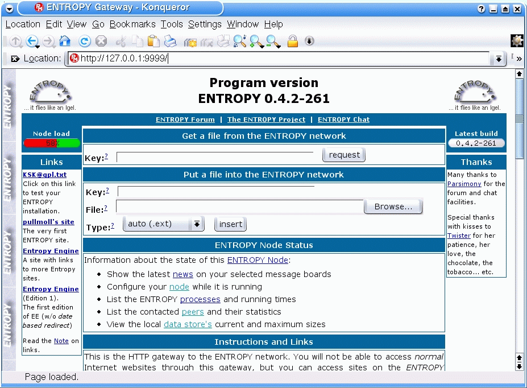The height and width of the screenshot is (388, 527).
Task: Open the Type auto (.ext) dropdown
Action: 164,224
